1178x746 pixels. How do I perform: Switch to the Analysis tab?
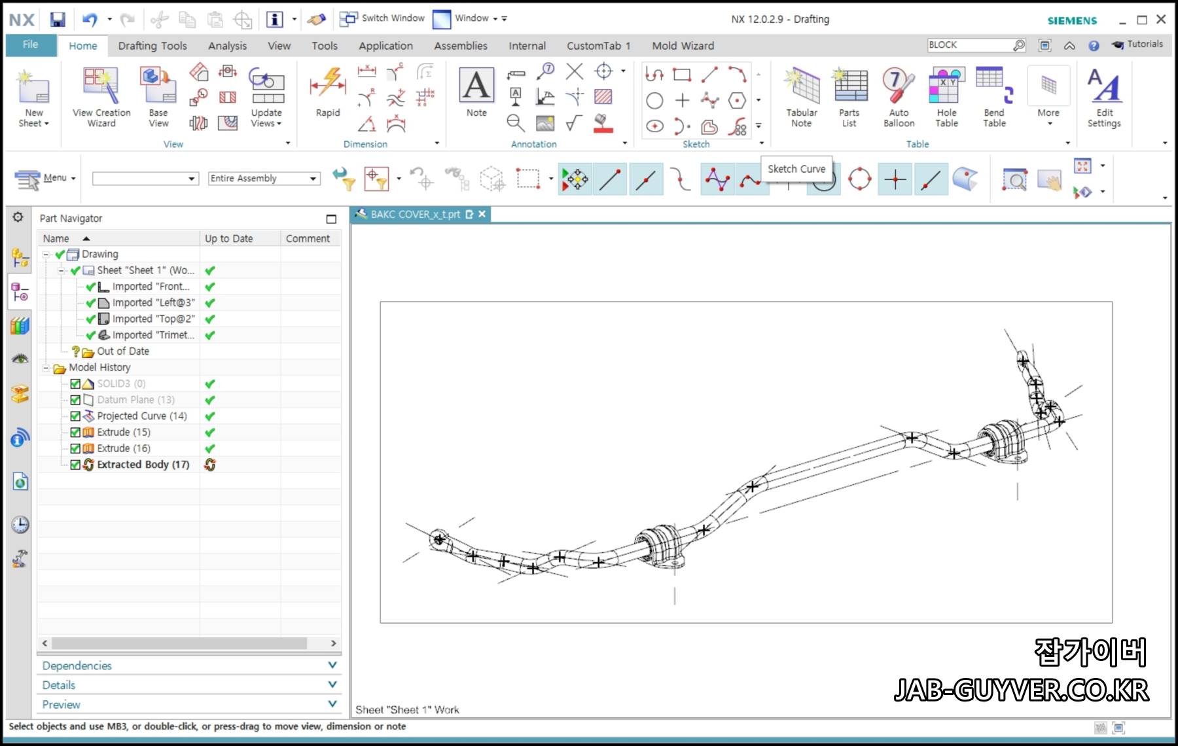point(227,46)
